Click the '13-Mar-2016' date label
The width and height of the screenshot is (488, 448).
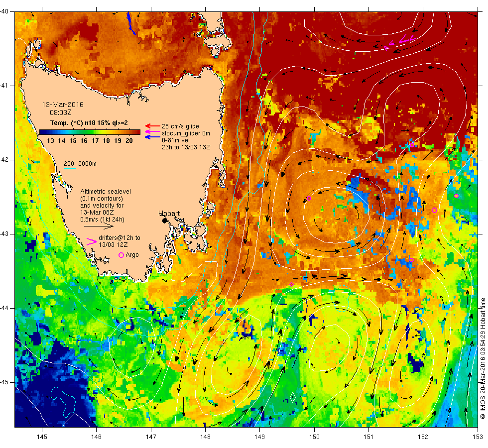[x=63, y=105]
